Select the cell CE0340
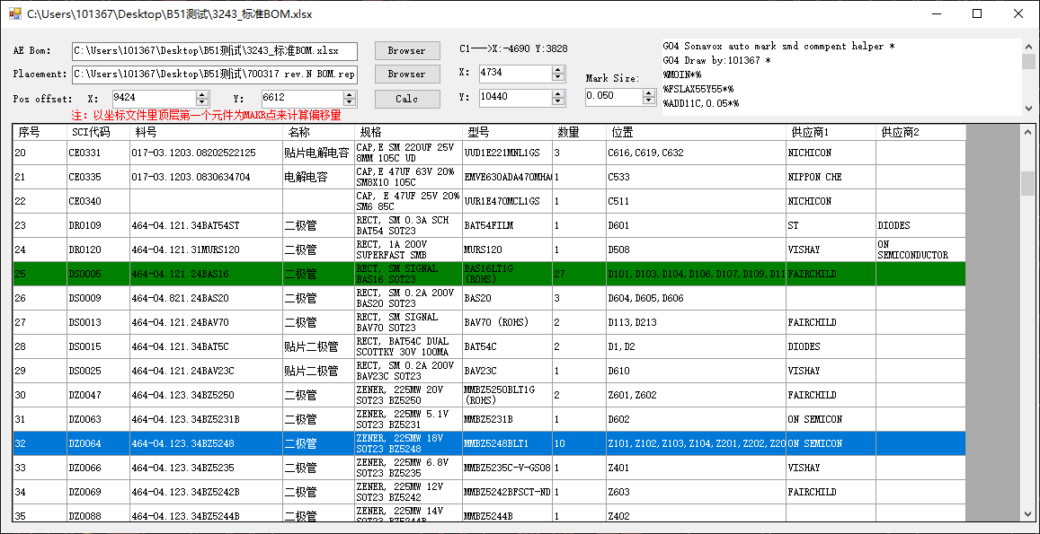The image size is (1040, 534). click(98, 201)
